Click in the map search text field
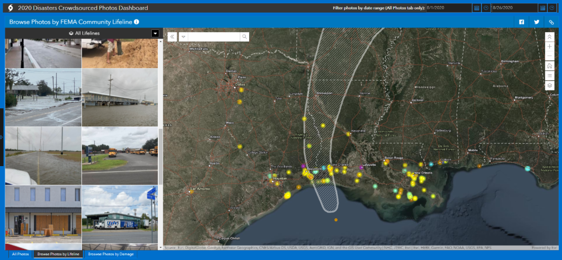This screenshot has width=562, height=260. [214, 37]
